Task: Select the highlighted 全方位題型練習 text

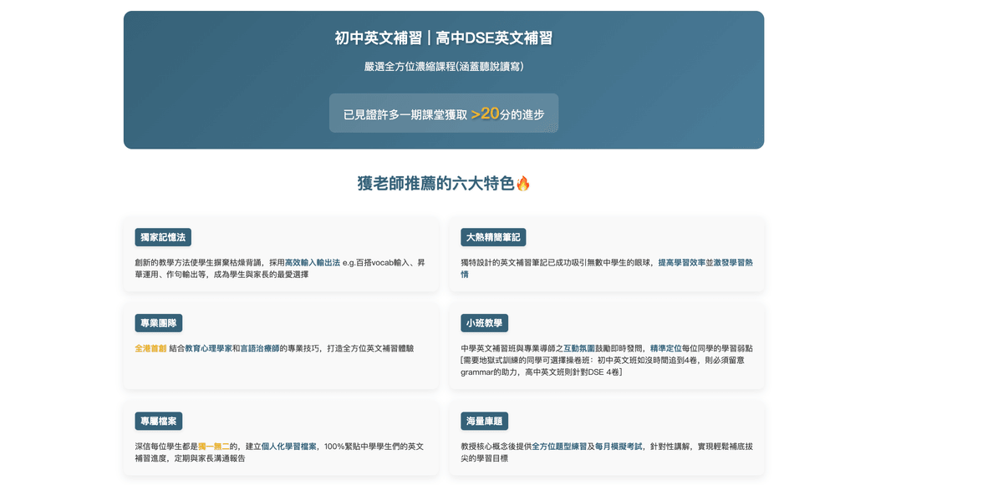Action: point(560,447)
